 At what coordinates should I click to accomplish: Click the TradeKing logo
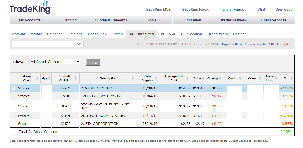click(31, 7)
